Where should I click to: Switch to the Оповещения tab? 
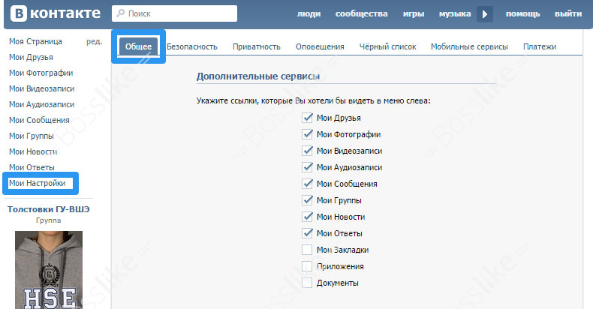pyautogui.click(x=320, y=46)
